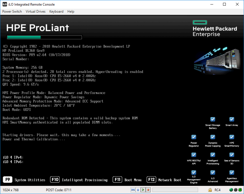Click the System Memory: 256 GB line

(x=22, y=68)
